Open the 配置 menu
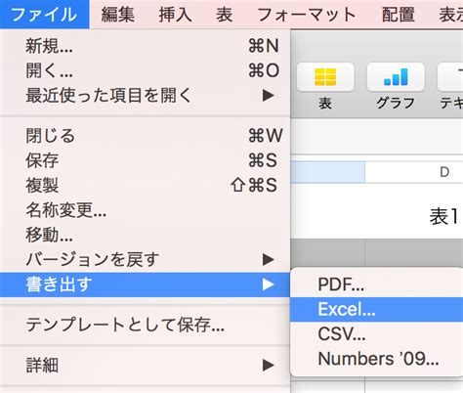463x393 pixels. pyautogui.click(x=399, y=15)
